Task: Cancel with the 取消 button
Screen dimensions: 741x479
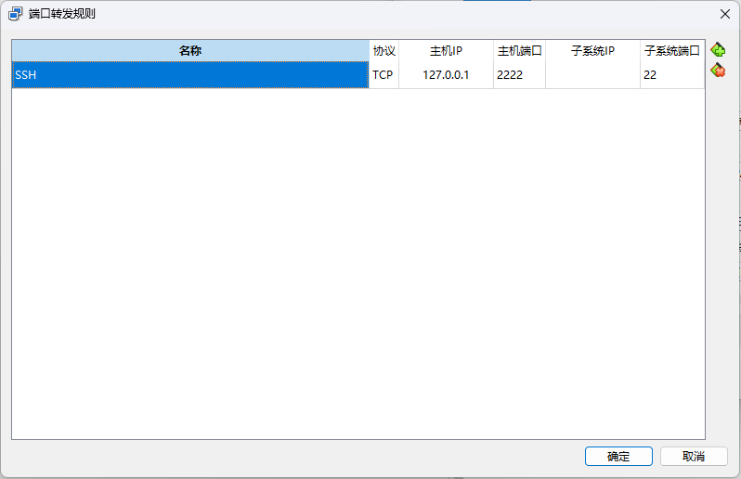Action: pos(694,457)
